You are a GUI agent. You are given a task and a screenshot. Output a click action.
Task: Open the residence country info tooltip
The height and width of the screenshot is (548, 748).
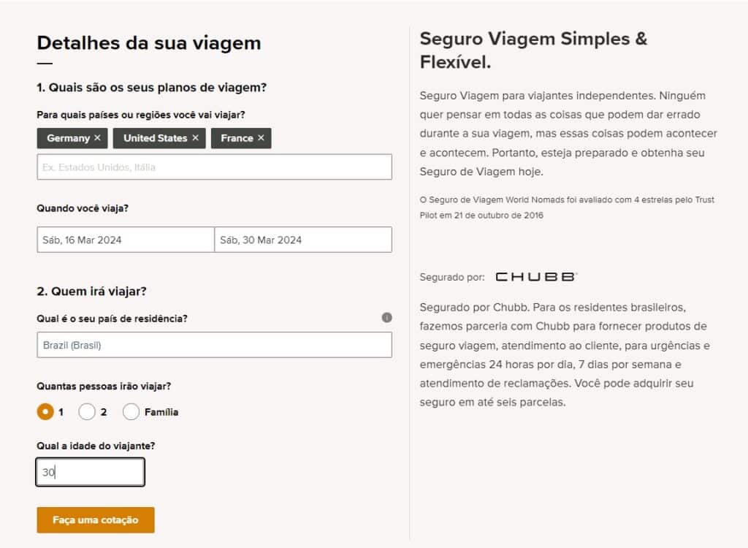click(387, 317)
